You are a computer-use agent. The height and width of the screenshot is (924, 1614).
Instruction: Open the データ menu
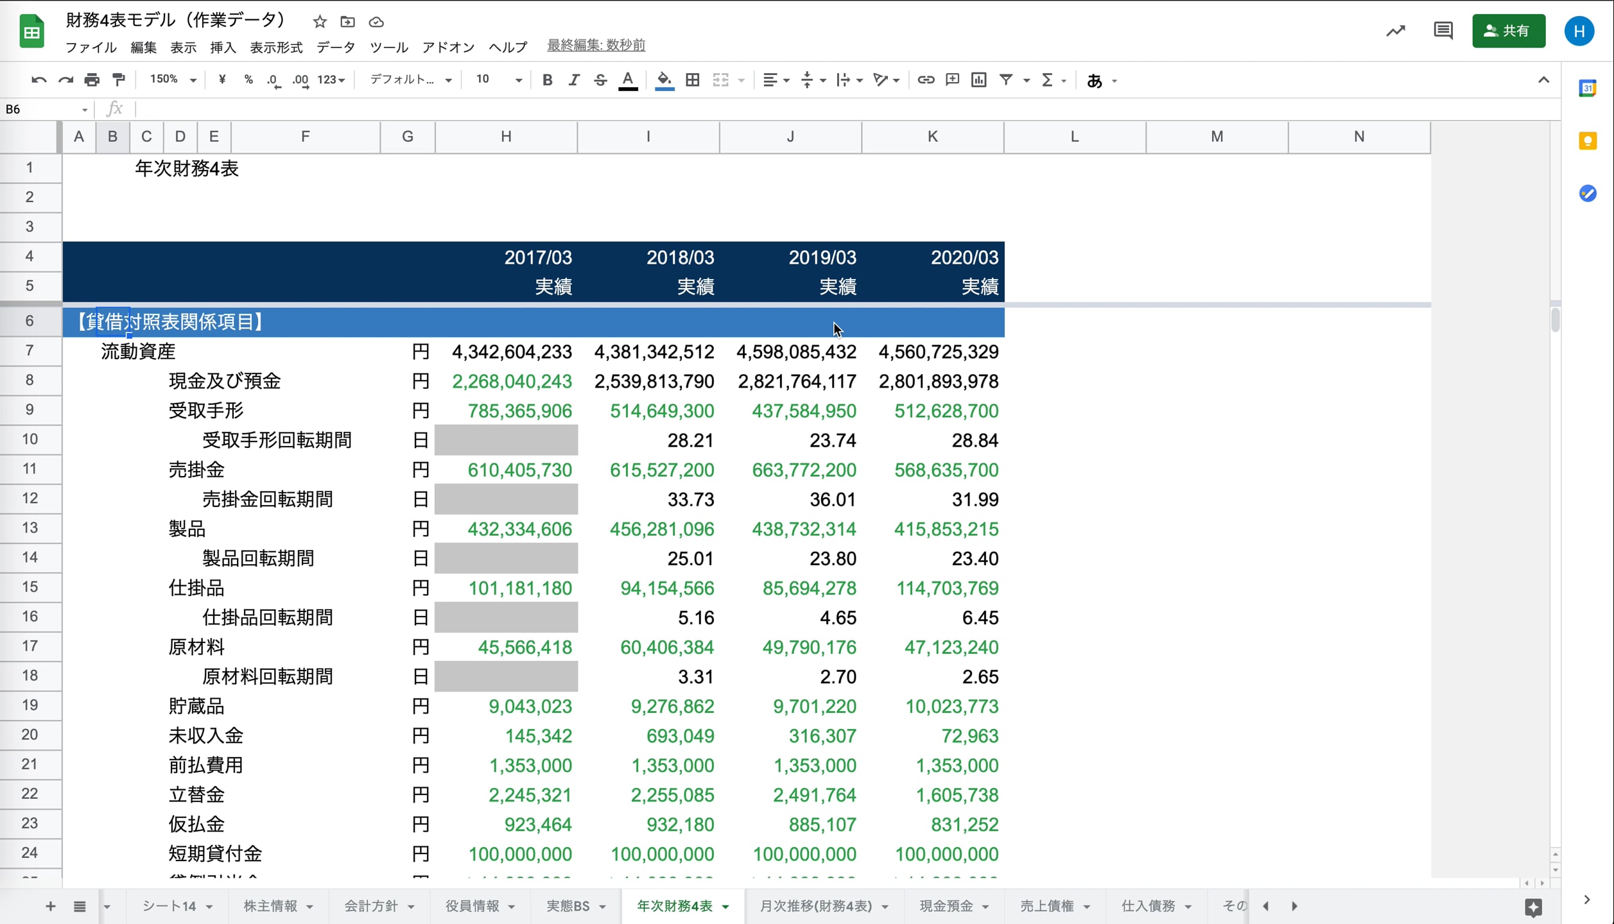click(x=335, y=47)
